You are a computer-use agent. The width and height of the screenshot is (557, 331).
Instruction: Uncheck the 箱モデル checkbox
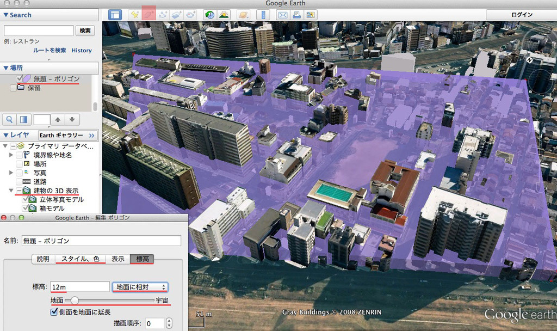click(25, 209)
